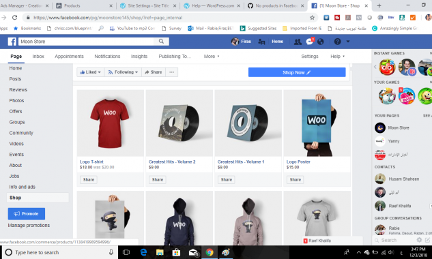Open Greatest Hits - Volume 2 thumbnail
Image resolution: width=432 pixels, height=259 pixels.
coord(179,123)
